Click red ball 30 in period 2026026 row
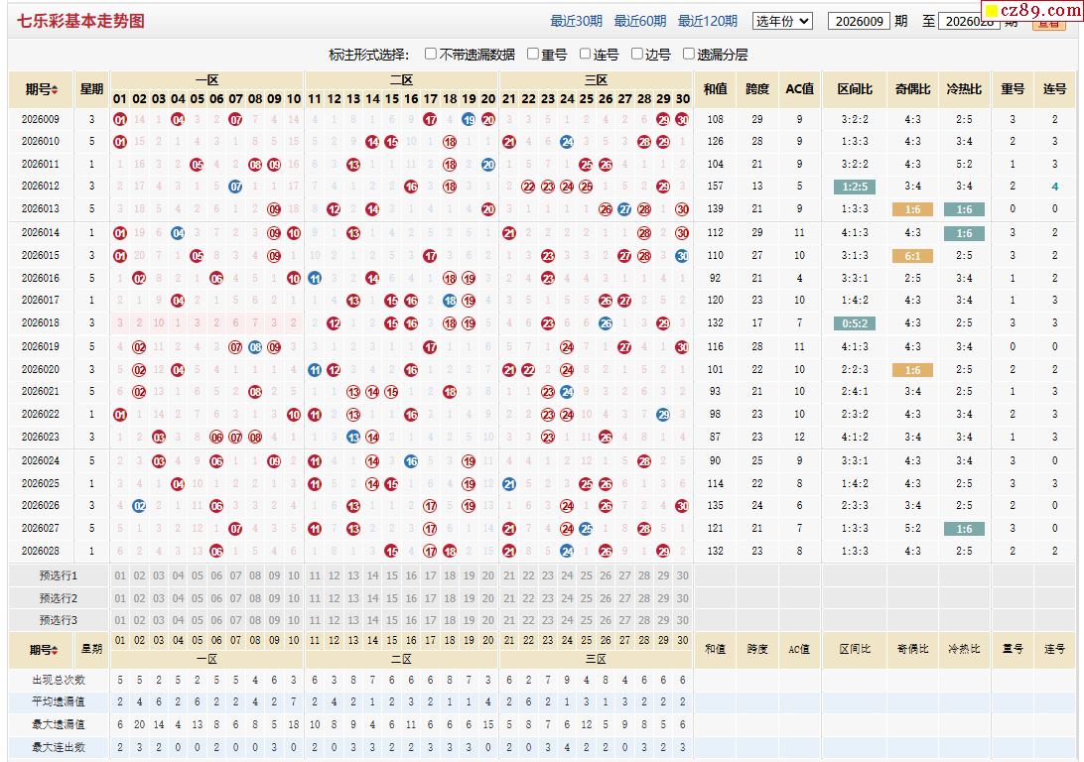 (x=682, y=506)
